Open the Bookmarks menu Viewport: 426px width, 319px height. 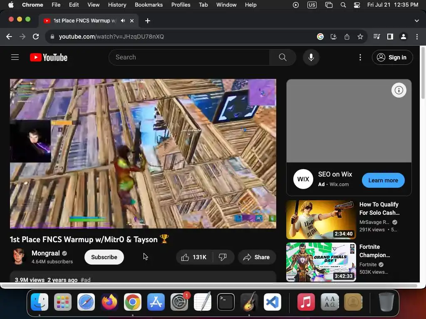149,5
